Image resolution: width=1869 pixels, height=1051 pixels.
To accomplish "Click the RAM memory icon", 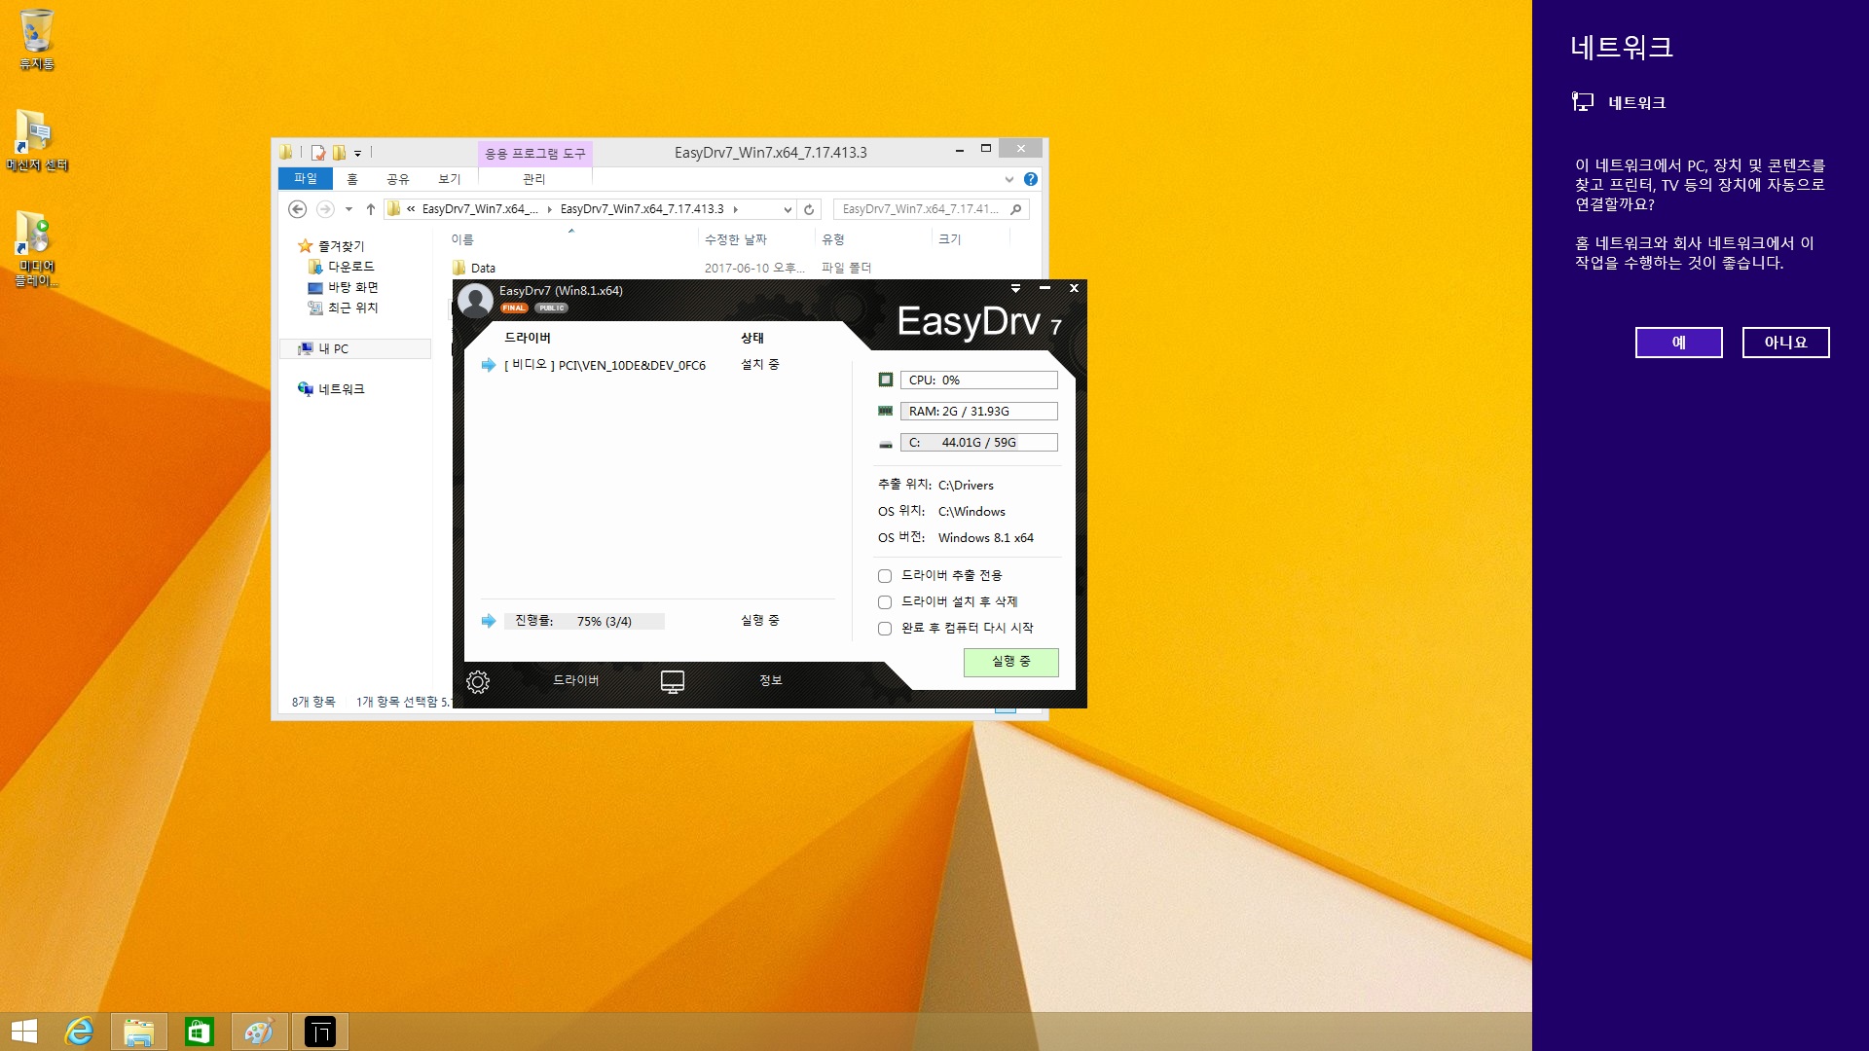I will click(x=886, y=411).
